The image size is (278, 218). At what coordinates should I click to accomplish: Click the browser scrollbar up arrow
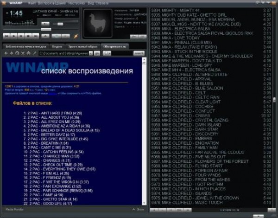[144, 59]
